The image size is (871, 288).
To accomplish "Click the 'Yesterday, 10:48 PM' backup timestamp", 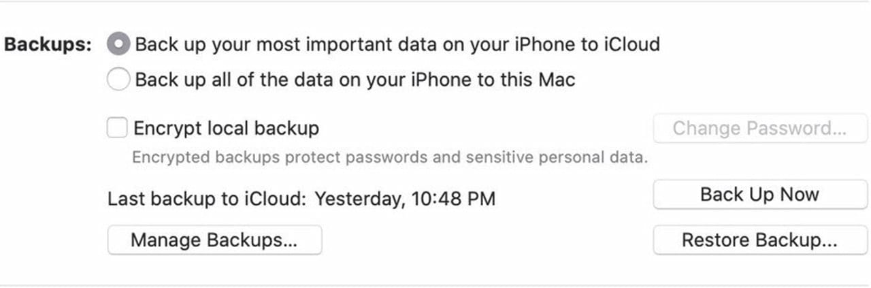I will pos(405,199).
